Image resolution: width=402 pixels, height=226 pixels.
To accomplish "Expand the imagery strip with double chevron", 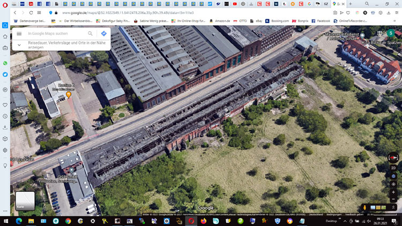I will point(393,207).
